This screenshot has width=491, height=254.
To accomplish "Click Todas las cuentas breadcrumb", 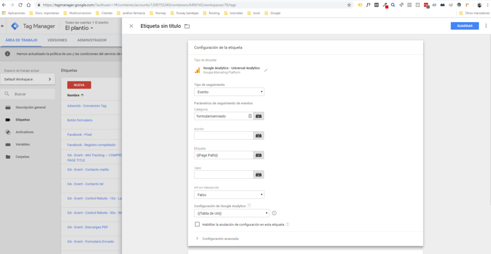I will (78, 22).
